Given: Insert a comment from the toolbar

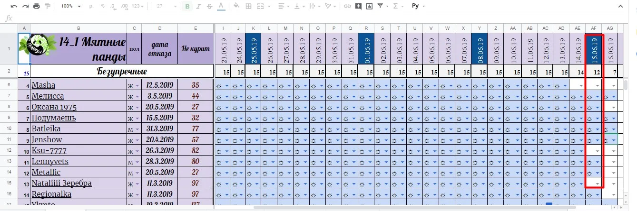Looking at the screenshot, I should [358, 6].
